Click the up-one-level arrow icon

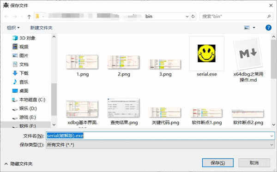click(x=29, y=17)
